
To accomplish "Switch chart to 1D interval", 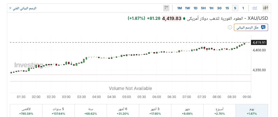I will (195, 8).
